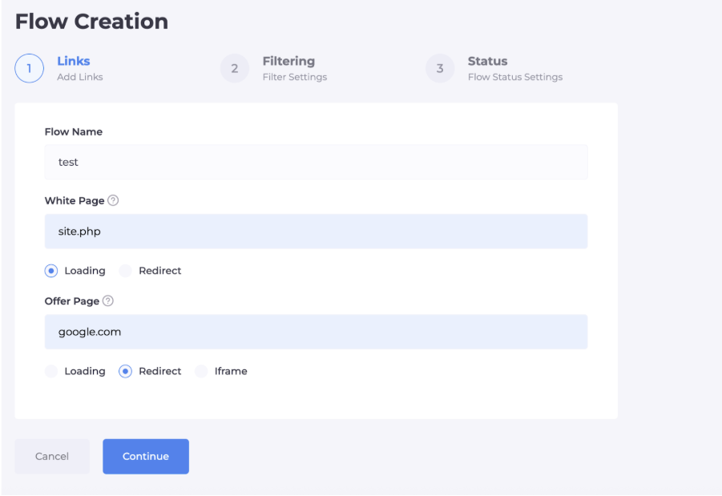Jump to the Status step label
This screenshot has height=496, width=722.
(x=487, y=61)
